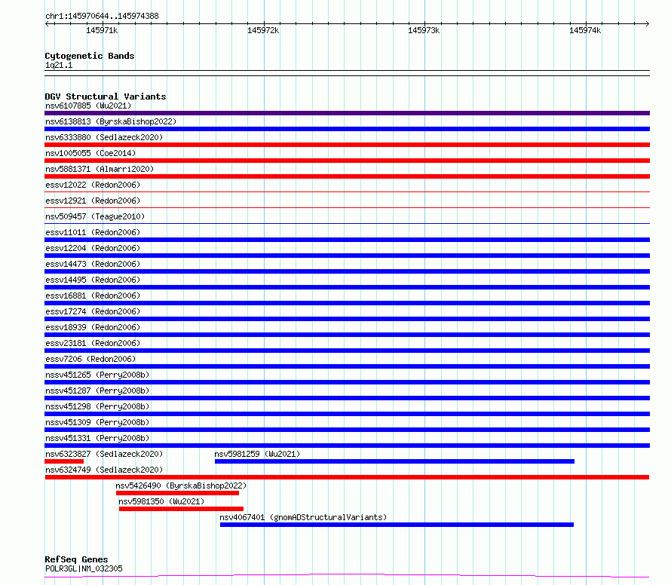Open nsv509457 (Teague2010) variant

coord(95,216)
